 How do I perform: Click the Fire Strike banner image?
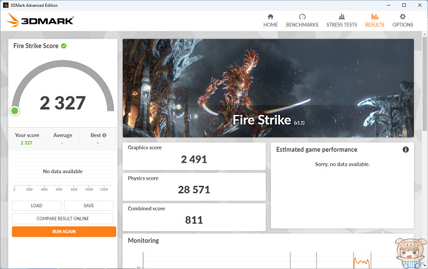click(268, 88)
